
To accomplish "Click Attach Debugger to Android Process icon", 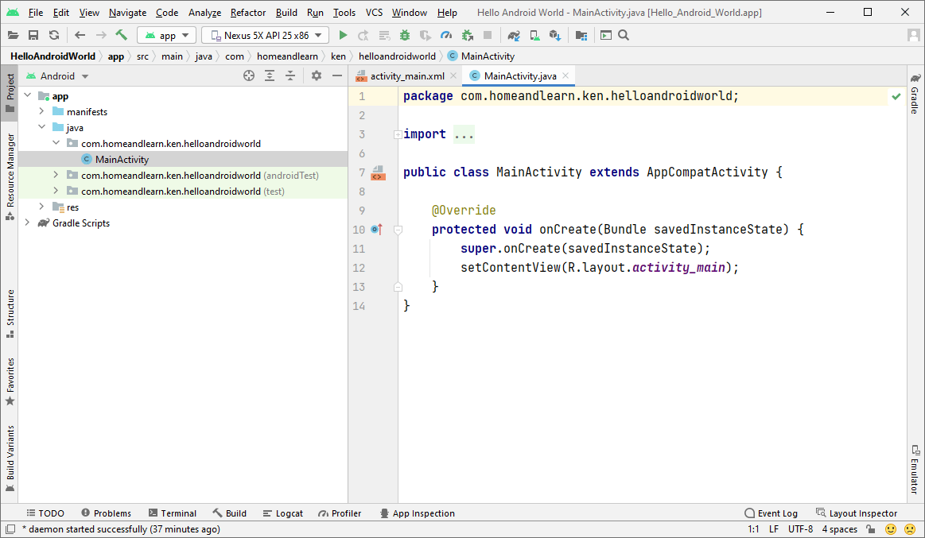I will [467, 35].
